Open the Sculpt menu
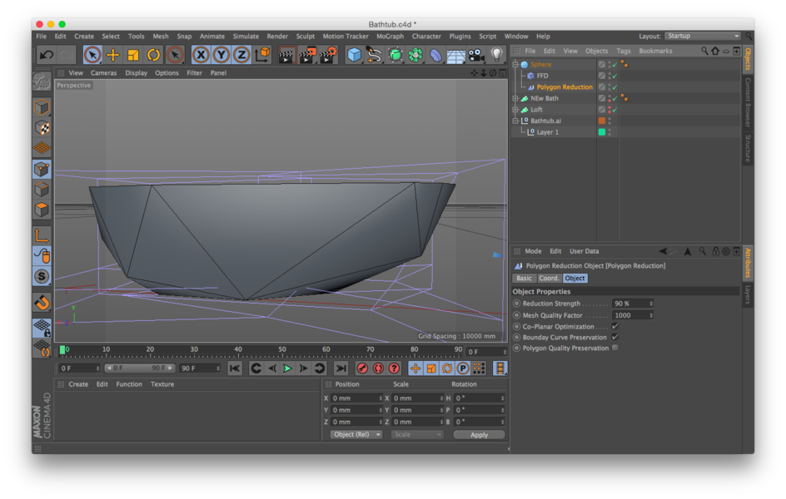This screenshot has height=499, width=786. pos(306,36)
